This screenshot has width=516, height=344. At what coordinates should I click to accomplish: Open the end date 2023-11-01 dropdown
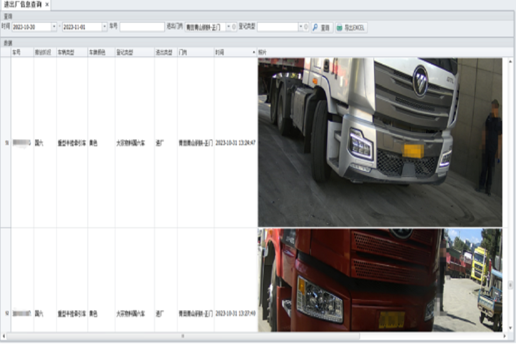[105, 27]
